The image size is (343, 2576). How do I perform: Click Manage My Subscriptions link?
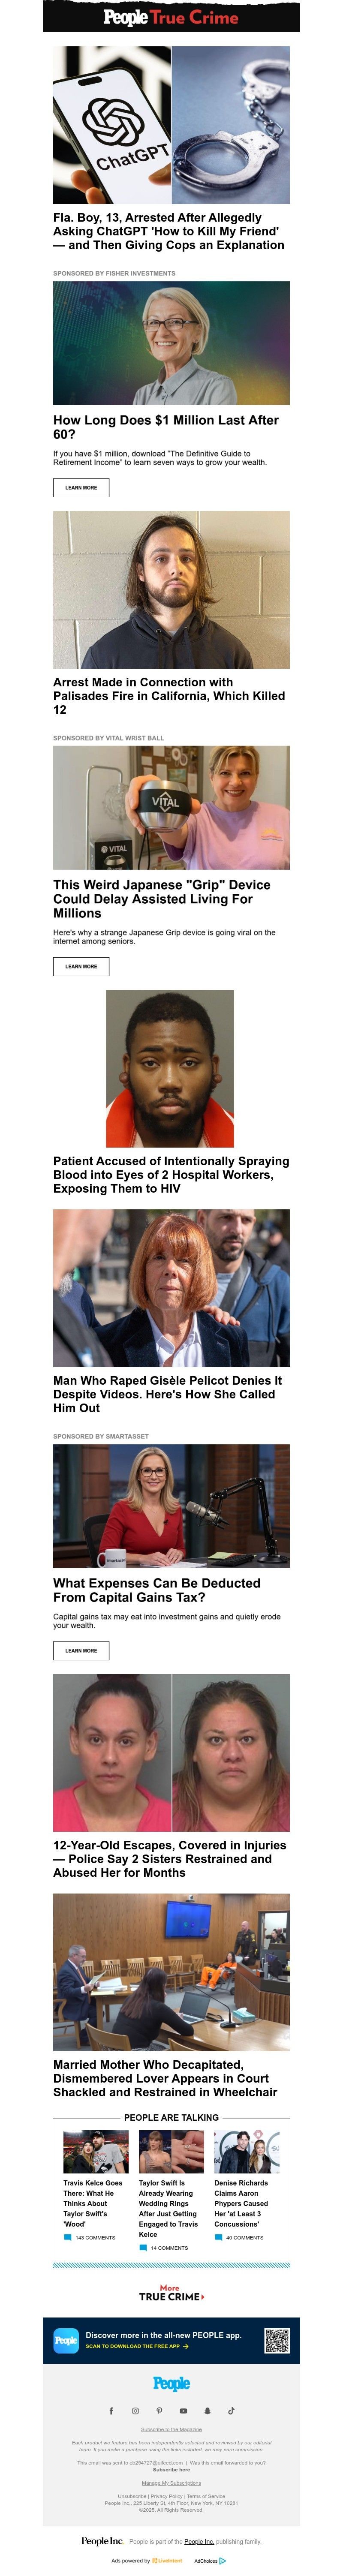(x=171, y=2482)
